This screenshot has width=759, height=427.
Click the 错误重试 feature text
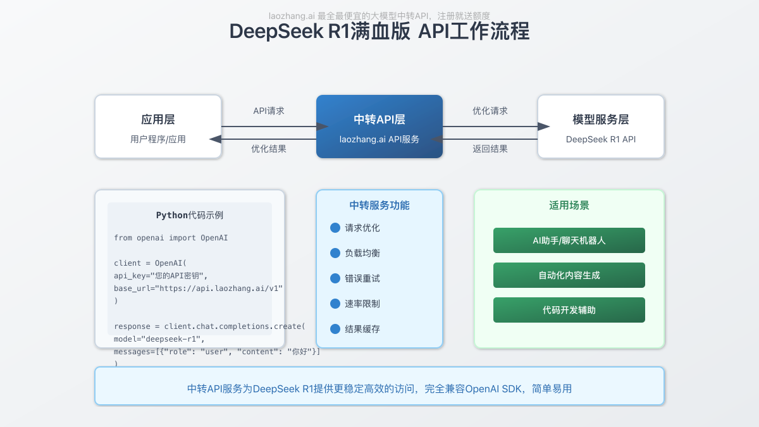coord(362,278)
